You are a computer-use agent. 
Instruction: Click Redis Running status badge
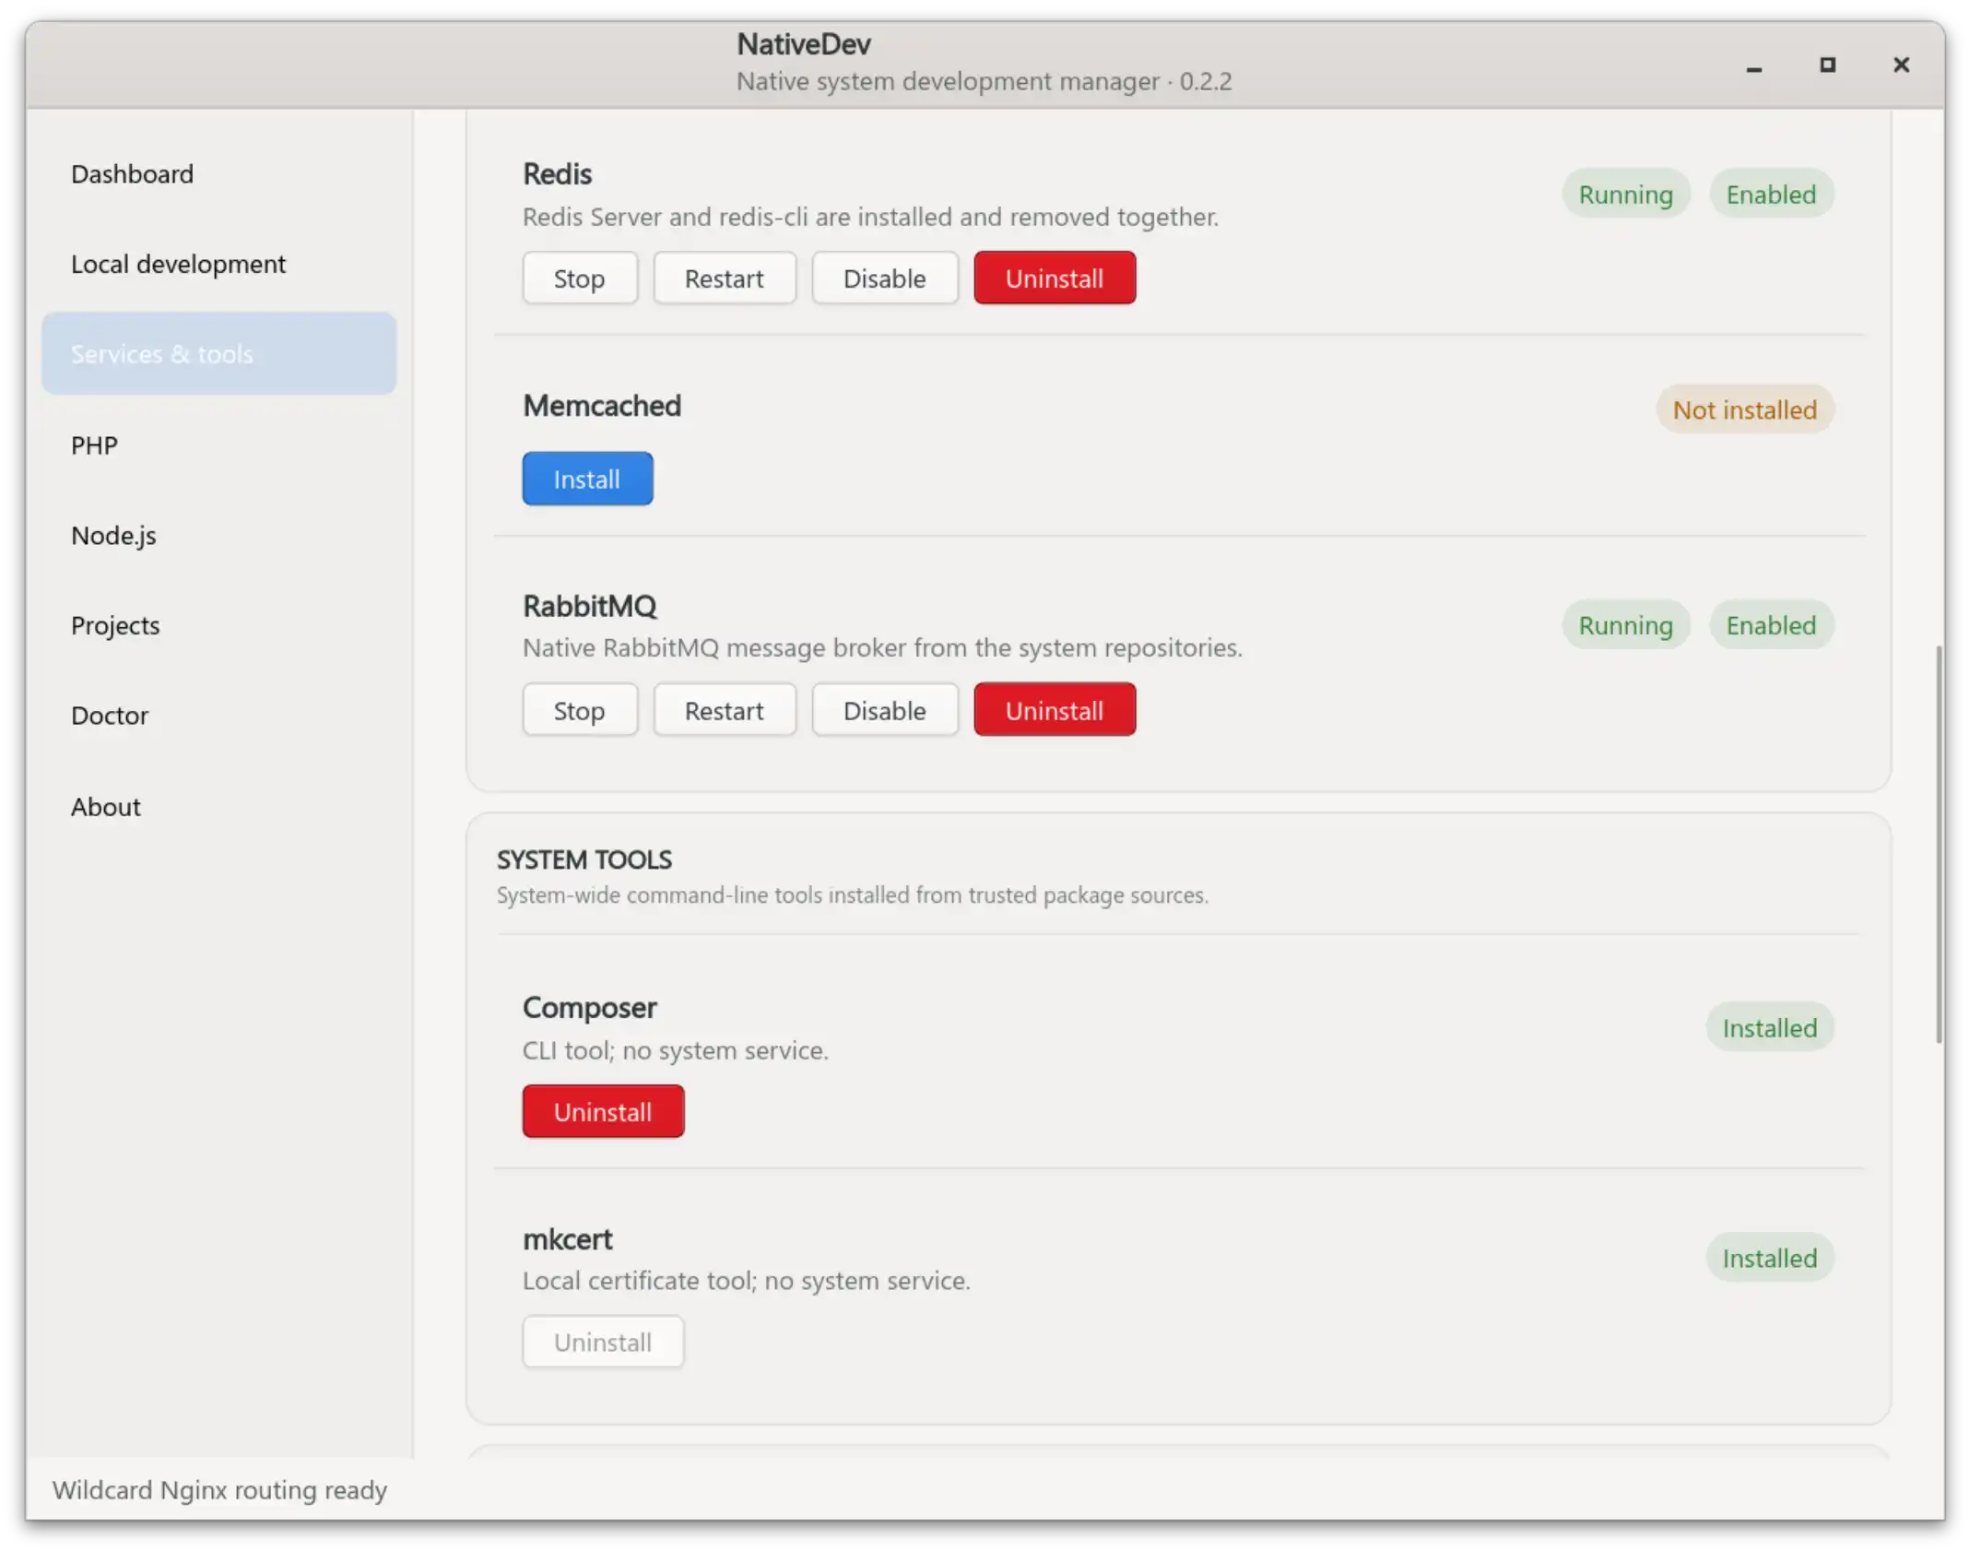1625,195
